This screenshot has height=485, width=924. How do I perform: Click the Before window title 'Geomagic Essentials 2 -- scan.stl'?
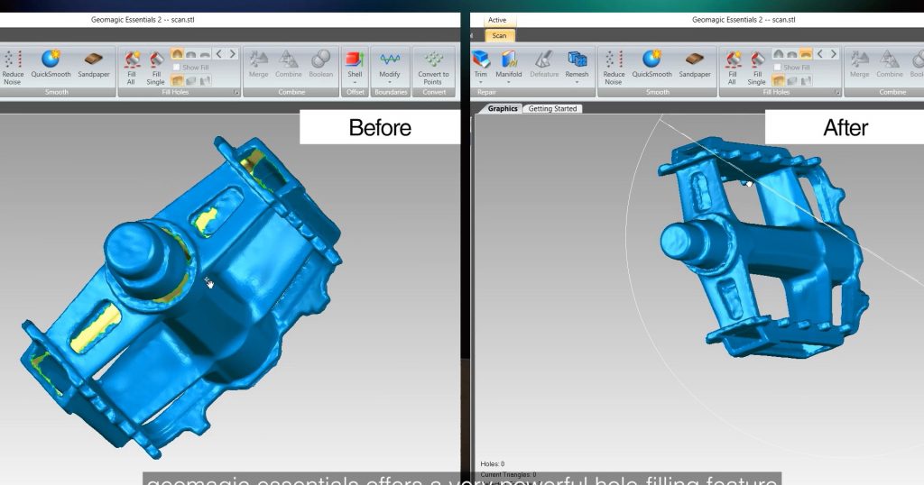coord(143,20)
